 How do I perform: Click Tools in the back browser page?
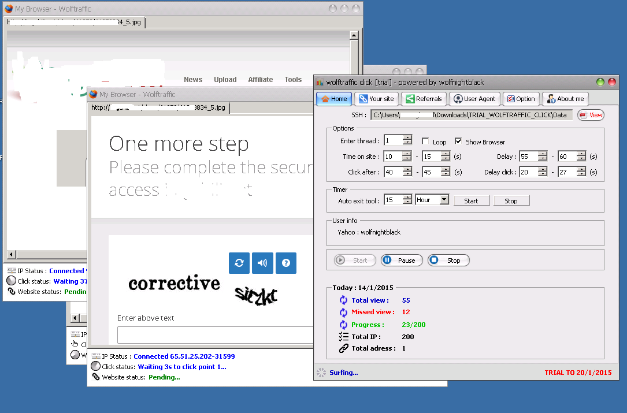tap(293, 80)
